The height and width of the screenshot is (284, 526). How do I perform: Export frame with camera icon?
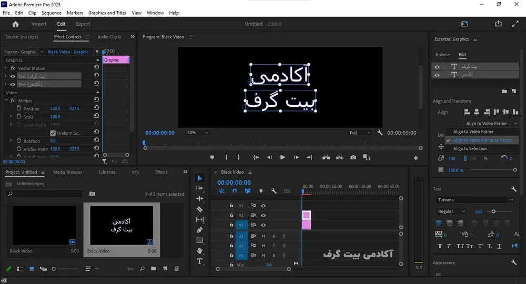(353, 157)
